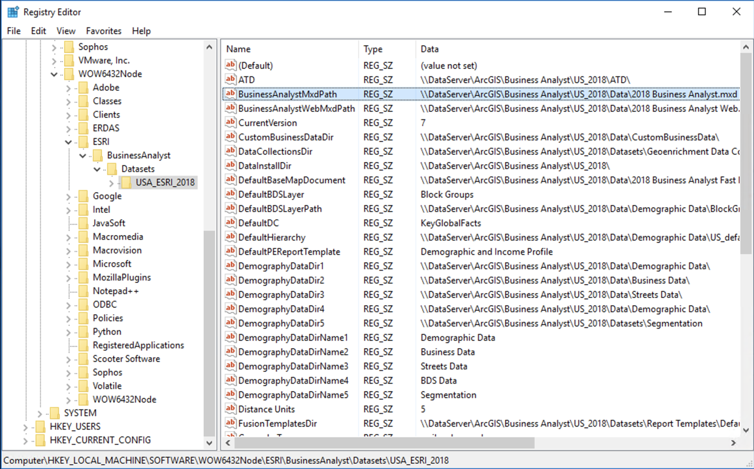
Task: Select the Scooter Software tree key
Action: (x=126, y=359)
